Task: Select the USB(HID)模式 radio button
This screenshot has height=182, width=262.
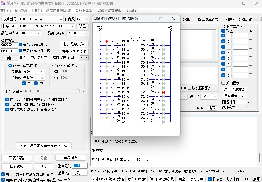Action: click(54, 66)
